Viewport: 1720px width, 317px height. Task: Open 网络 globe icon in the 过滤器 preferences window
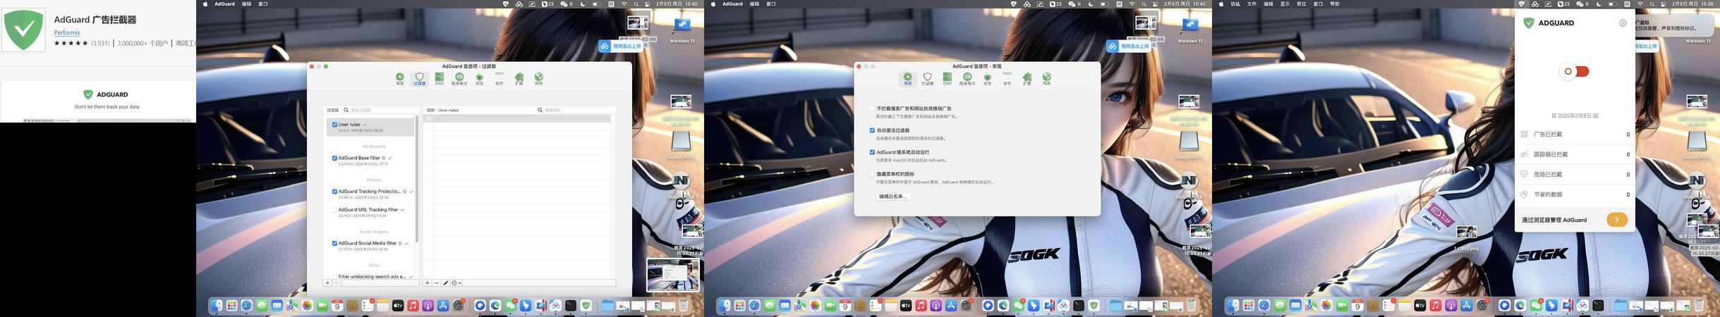(538, 78)
